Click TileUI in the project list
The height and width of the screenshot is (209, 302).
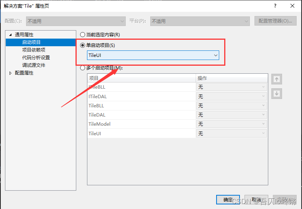[x=95, y=133]
